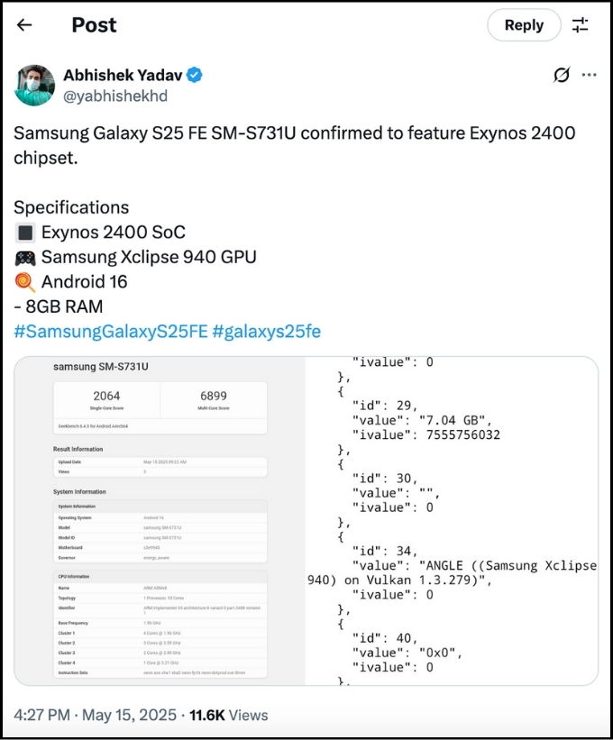Click the lollipop emoji beside Android 16
The width and height of the screenshot is (613, 740).
click(x=25, y=282)
